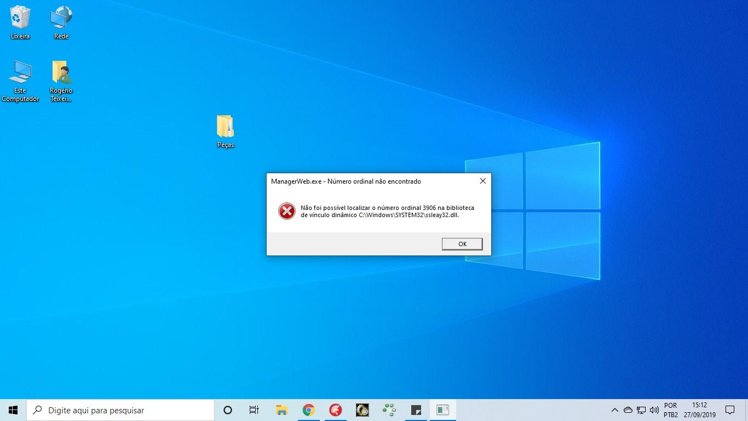
Task: Open the clock showing 15:12 27/09/2019
Action: 699,410
